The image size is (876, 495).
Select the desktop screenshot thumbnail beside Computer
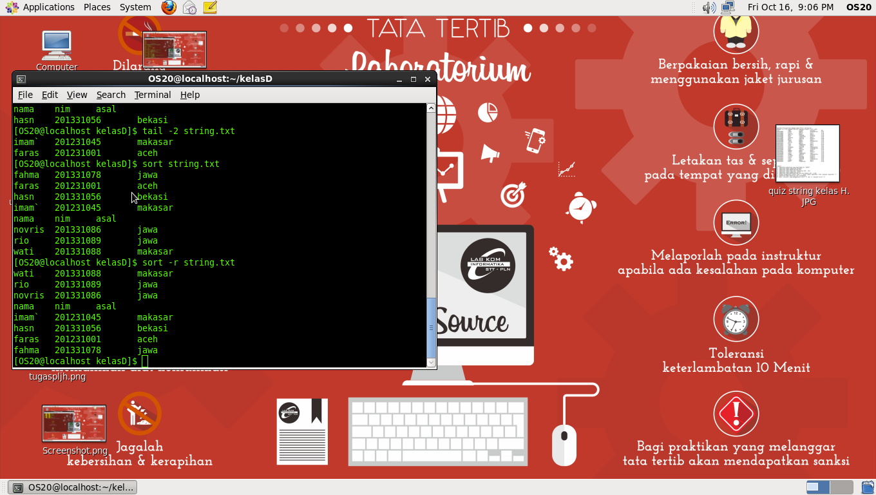175,50
